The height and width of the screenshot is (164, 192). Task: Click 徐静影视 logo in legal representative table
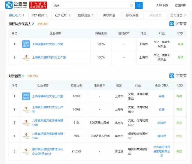[26, 44]
